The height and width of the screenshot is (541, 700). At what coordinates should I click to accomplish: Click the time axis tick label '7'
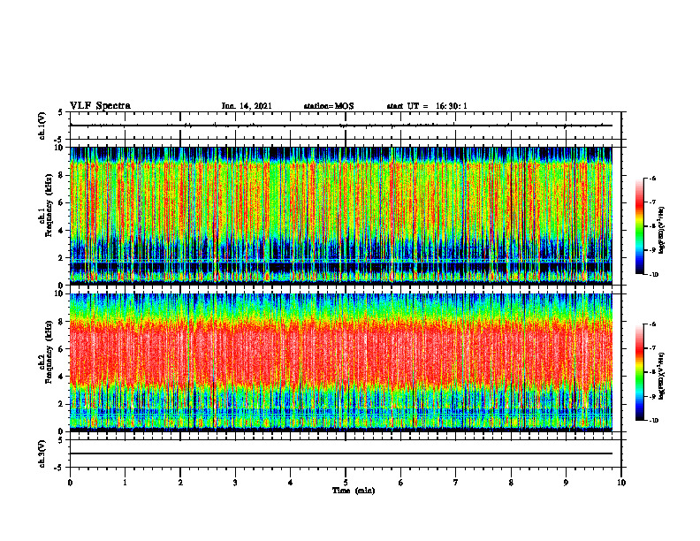click(x=456, y=483)
